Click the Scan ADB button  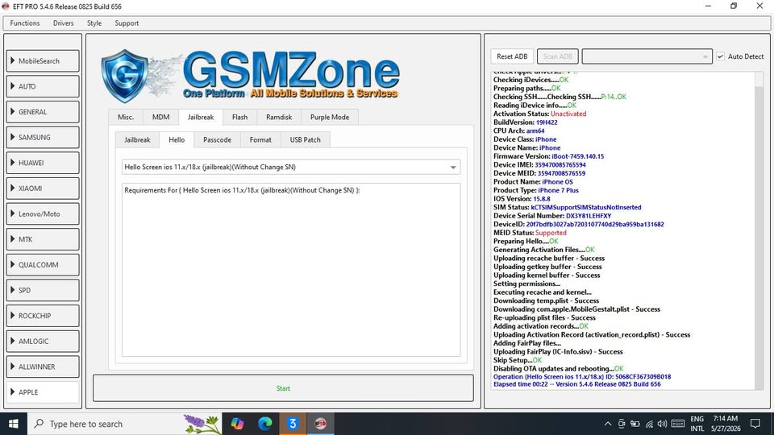coord(557,56)
